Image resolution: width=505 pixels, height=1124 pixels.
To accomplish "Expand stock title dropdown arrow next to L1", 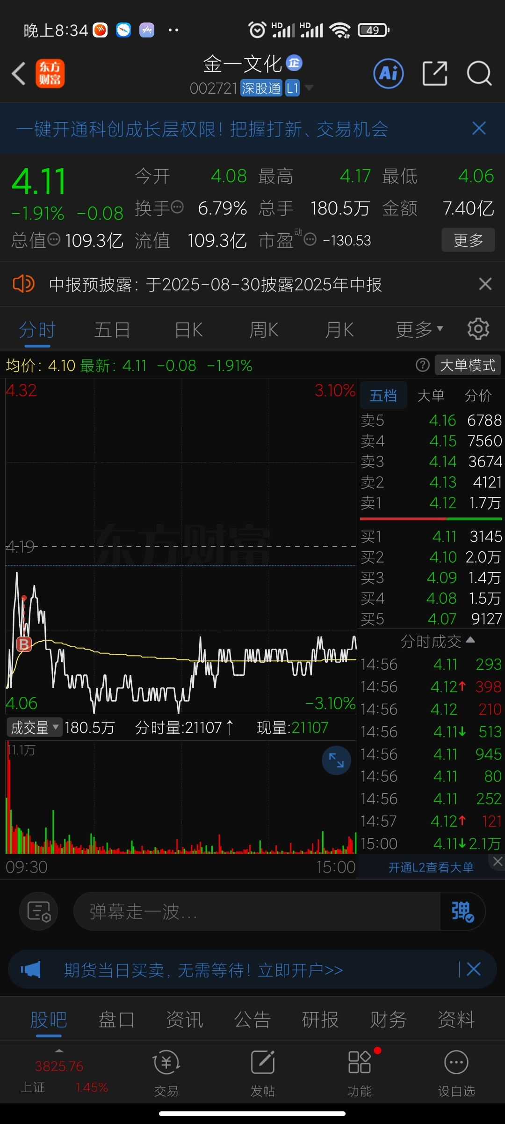I will click(x=309, y=88).
